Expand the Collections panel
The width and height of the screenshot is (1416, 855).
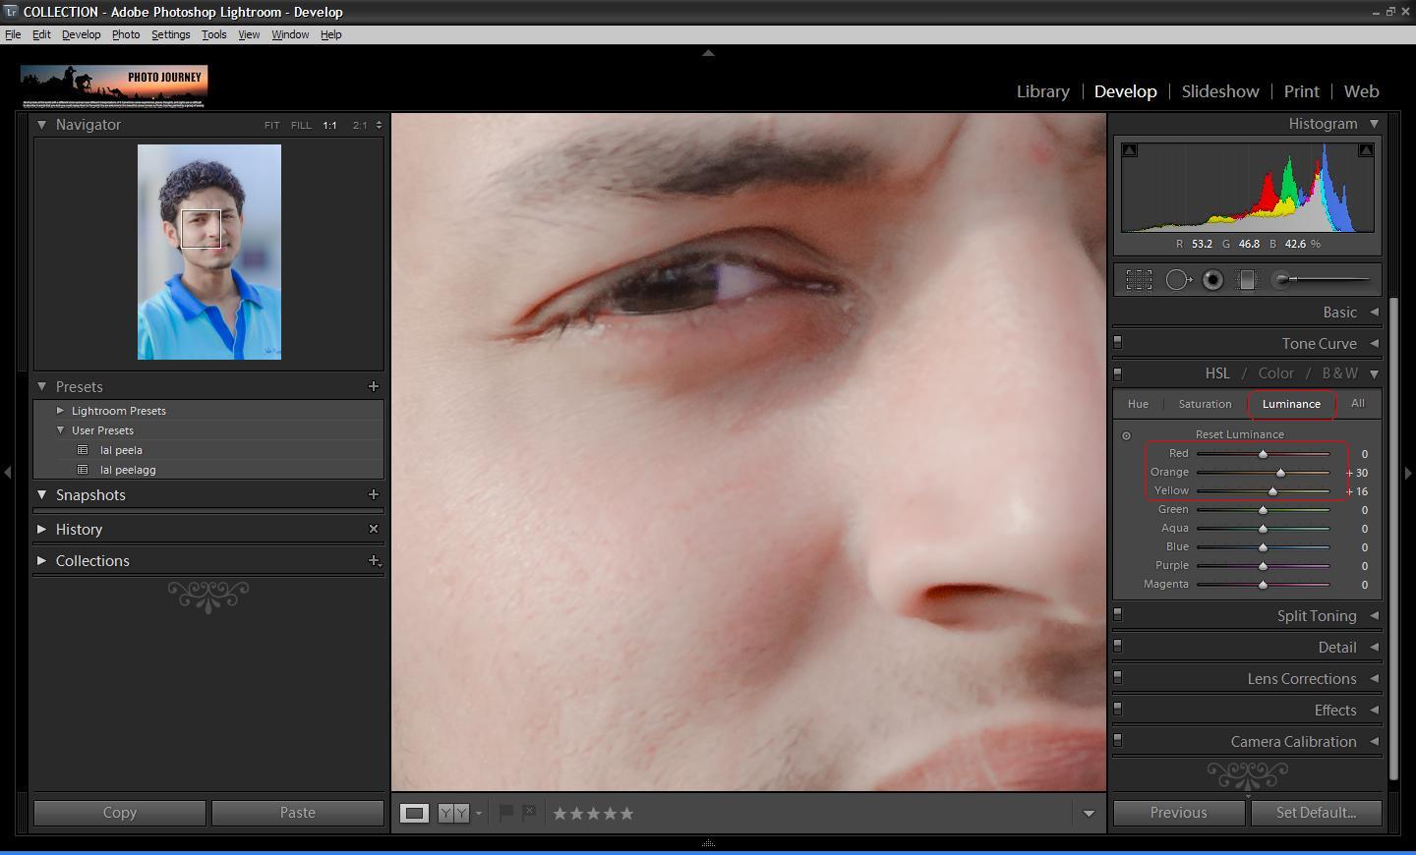(41, 560)
